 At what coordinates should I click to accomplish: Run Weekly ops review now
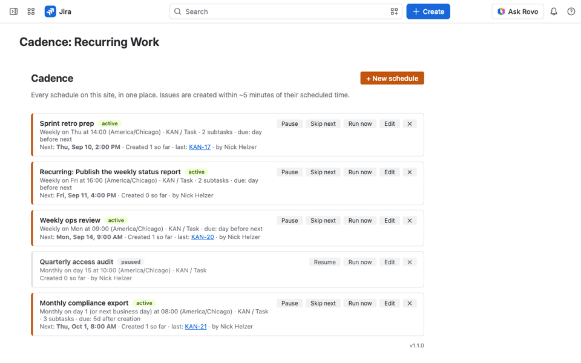[x=359, y=220]
